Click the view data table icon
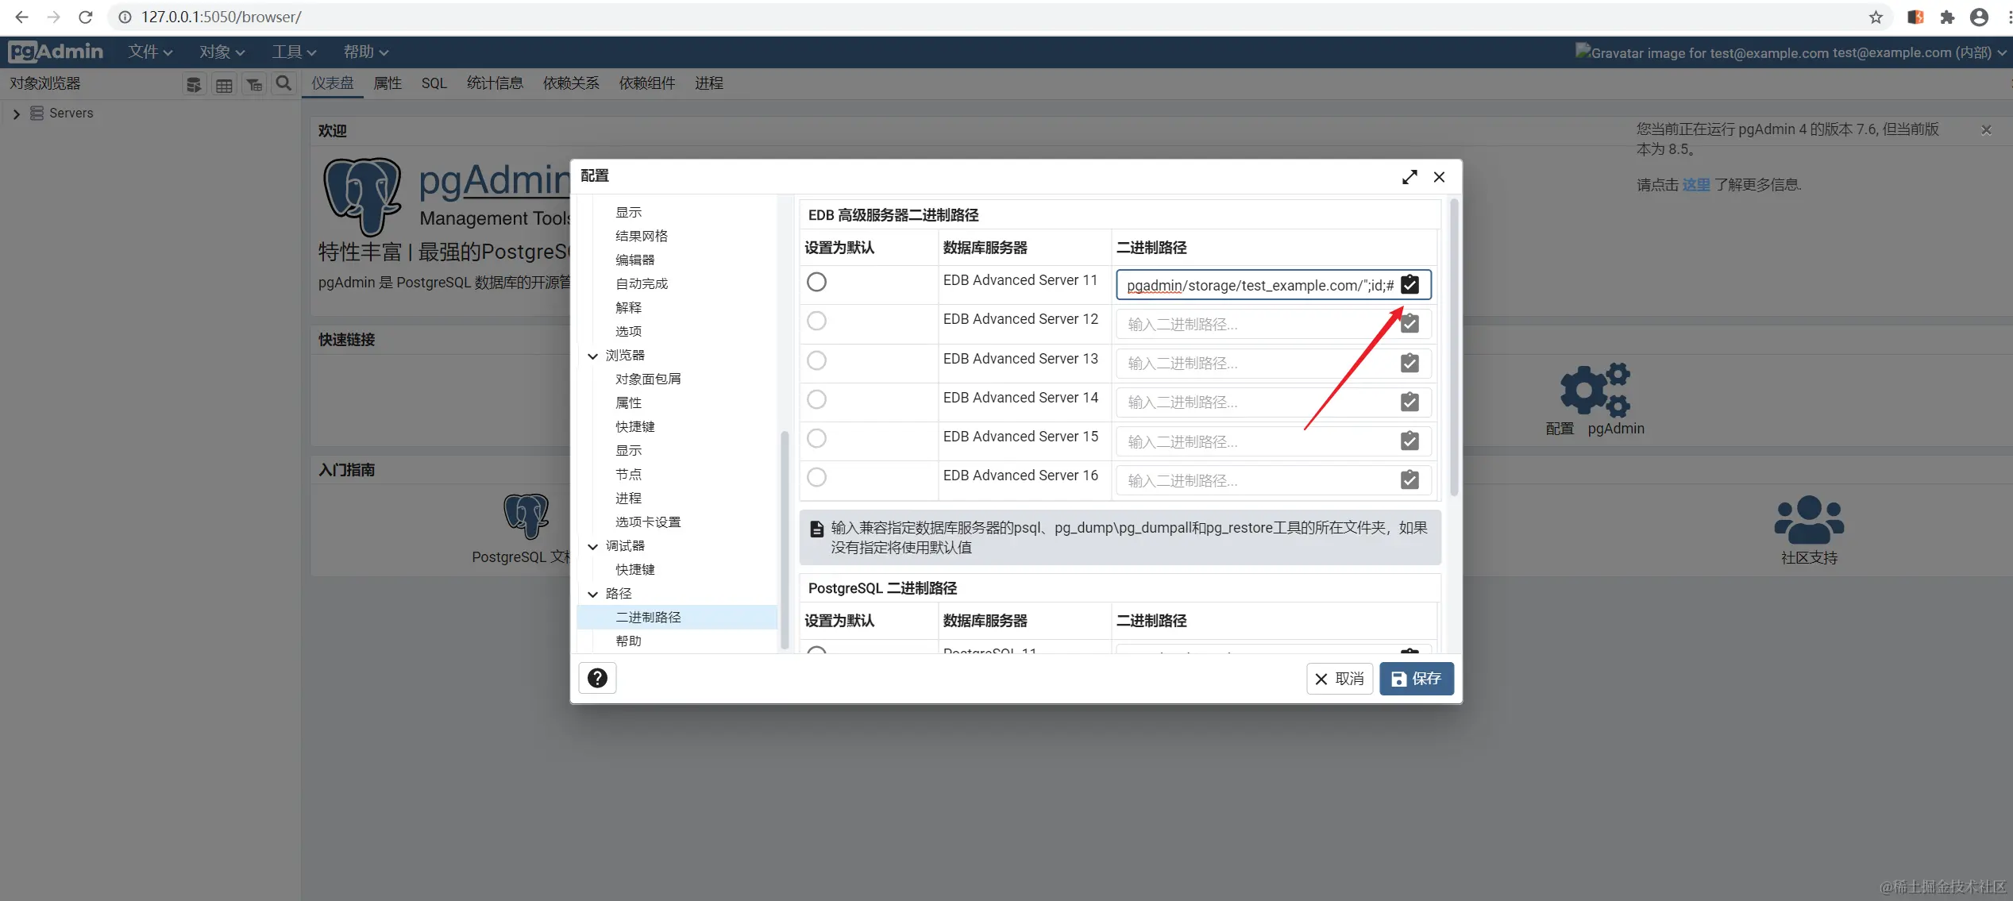The height and width of the screenshot is (901, 2013). 224,85
